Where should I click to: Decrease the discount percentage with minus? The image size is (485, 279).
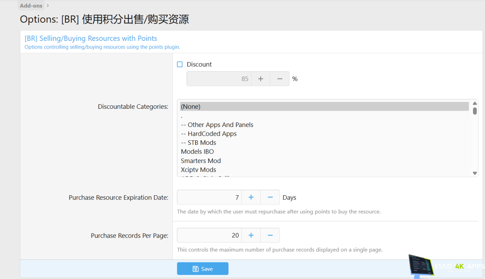(x=280, y=79)
